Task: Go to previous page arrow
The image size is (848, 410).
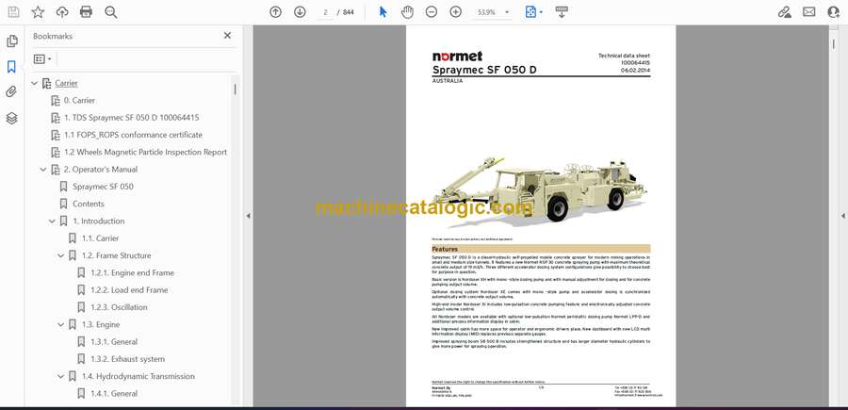Action: coord(276,12)
